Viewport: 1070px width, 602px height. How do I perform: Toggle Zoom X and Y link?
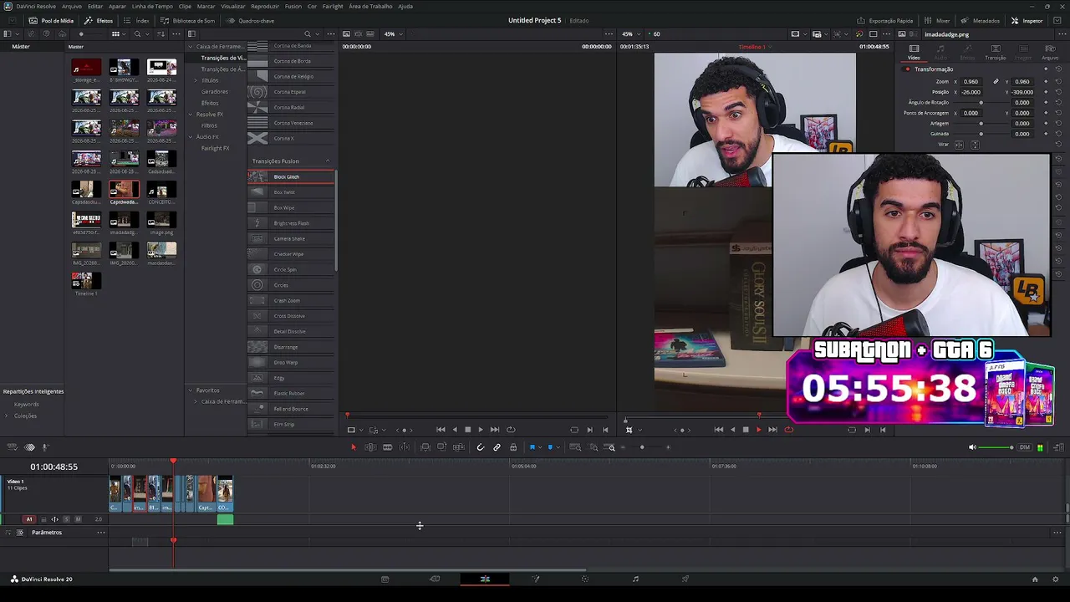(996, 81)
